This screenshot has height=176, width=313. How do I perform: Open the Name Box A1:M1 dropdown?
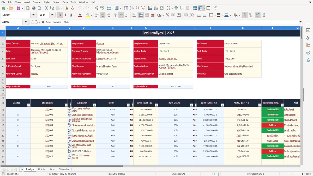tap(26, 22)
